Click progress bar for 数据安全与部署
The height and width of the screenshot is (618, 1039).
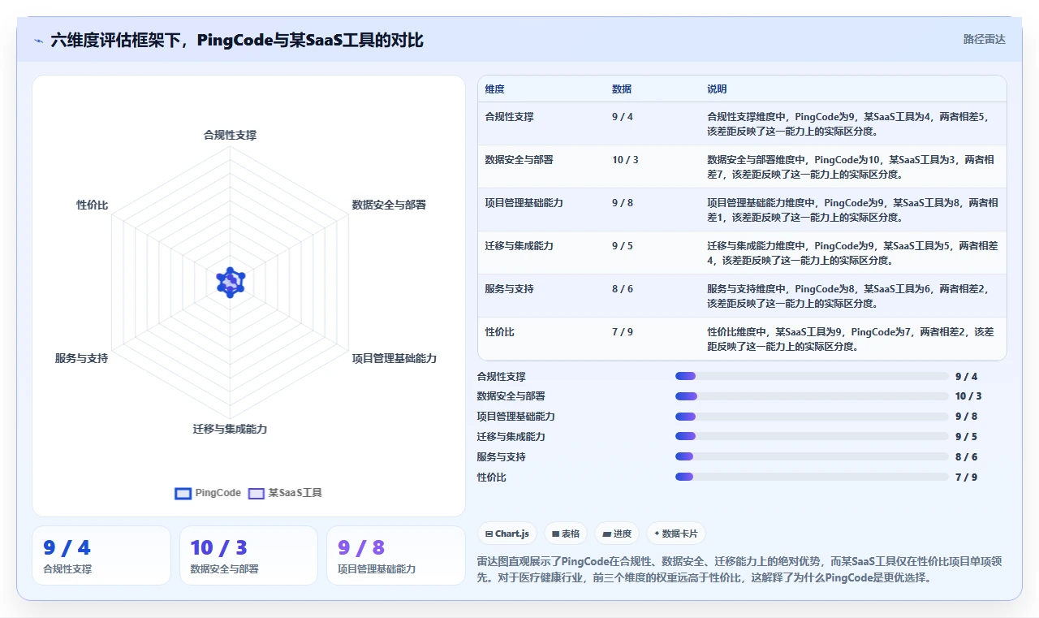[x=812, y=396]
